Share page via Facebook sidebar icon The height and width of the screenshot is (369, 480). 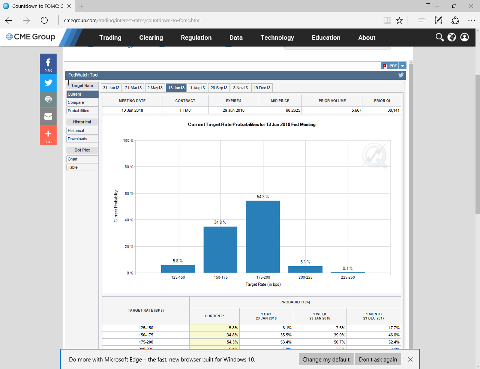tap(48, 63)
